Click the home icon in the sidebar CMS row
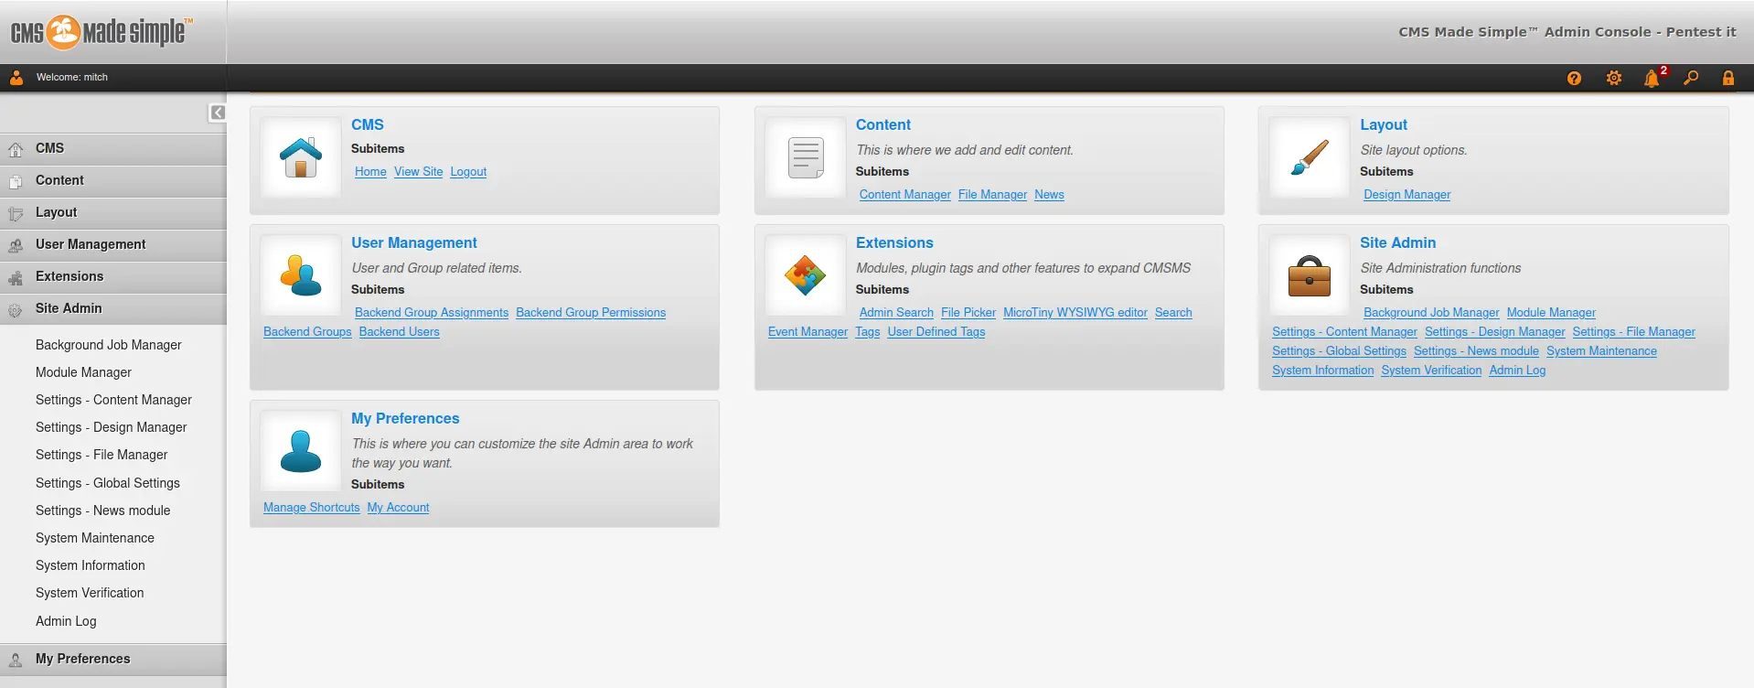Image resolution: width=1754 pixels, height=688 pixels. point(16,150)
